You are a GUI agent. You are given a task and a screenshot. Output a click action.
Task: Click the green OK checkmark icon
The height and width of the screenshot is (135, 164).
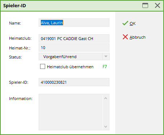click(x=125, y=23)
